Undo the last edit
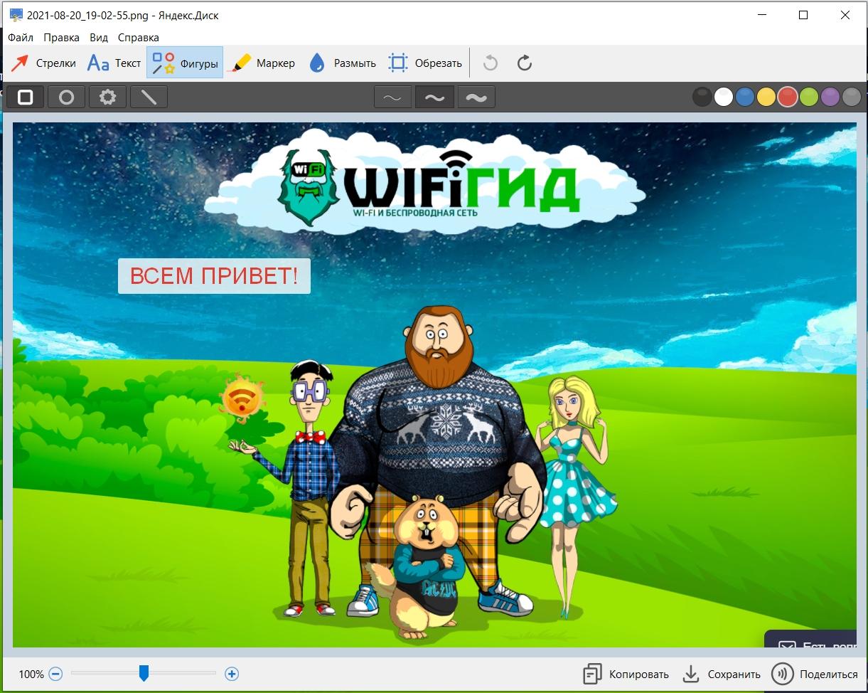868x693 pixels. (490, 63)
